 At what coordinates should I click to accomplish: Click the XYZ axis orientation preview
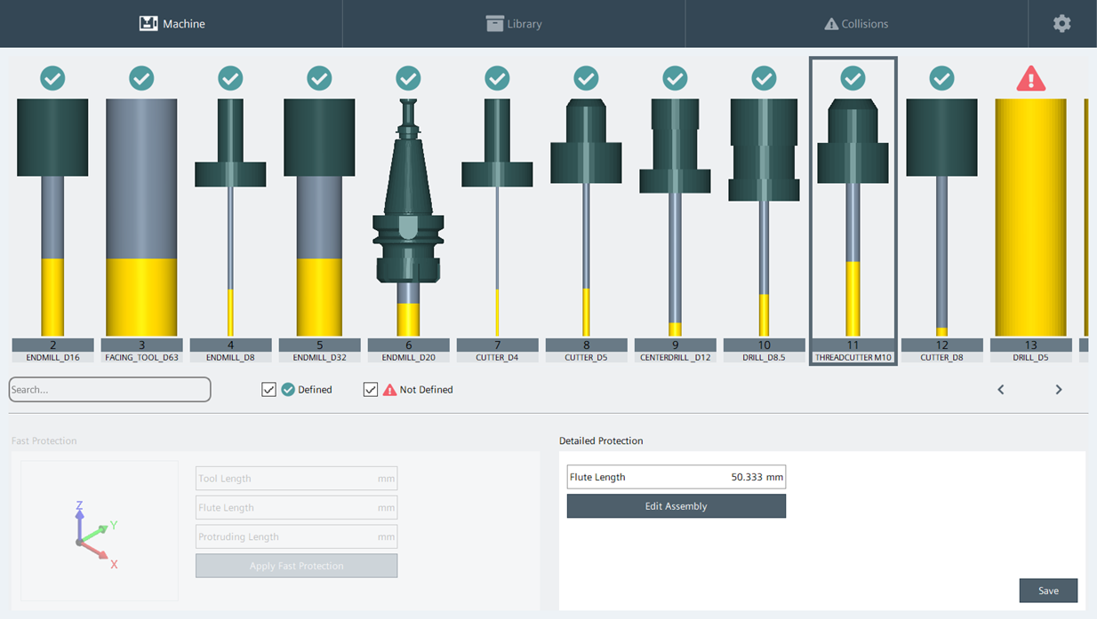tap(99, 531)
